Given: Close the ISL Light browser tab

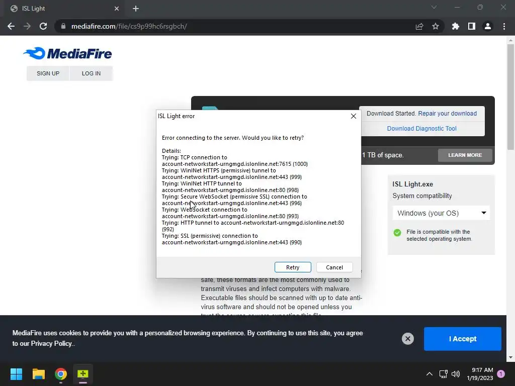Looking at the screenshot, I should [117, 9].
